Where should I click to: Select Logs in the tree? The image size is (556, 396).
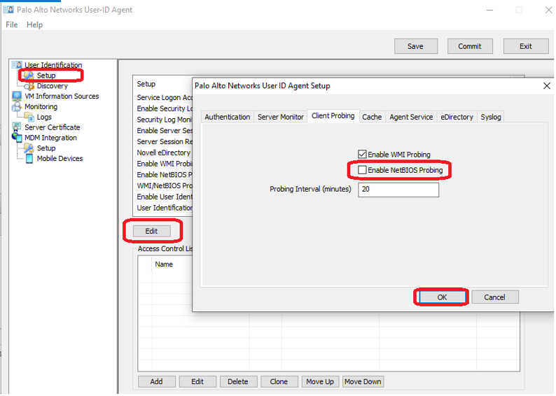(x=44, y=117)
